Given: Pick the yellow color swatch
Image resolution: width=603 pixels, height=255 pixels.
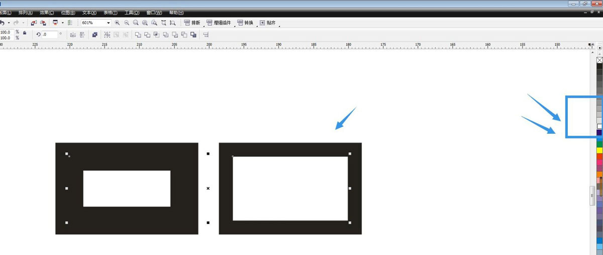Looking at the screenshot, I should [599, 150].
